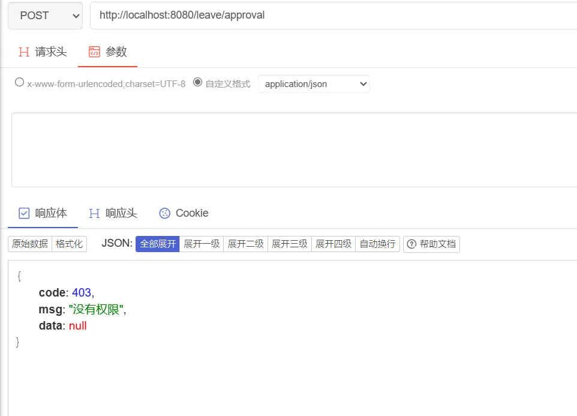Switch to the 请求头 tab

[x=50, y=52]
